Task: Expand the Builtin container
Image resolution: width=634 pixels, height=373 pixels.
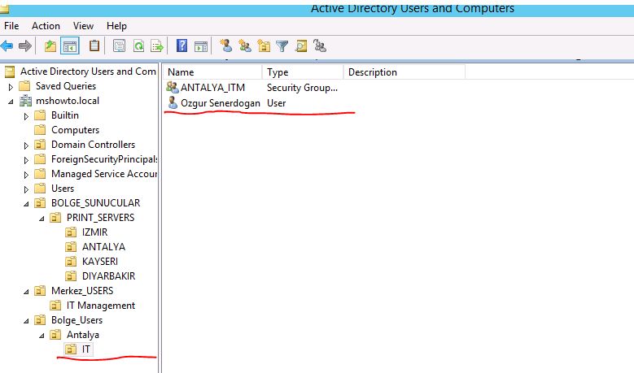Action: click(26, 116)
